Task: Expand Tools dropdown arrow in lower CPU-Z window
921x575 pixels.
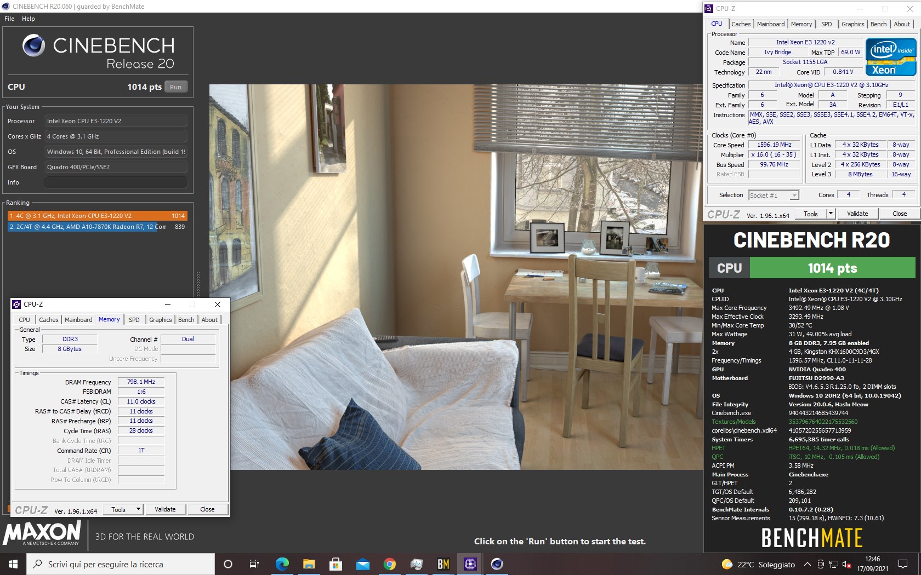Action: pyautogui.click(x=138, y=510)
